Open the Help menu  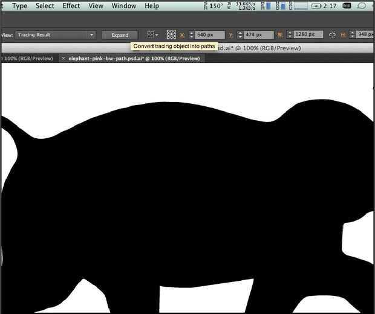coord(152,5)
